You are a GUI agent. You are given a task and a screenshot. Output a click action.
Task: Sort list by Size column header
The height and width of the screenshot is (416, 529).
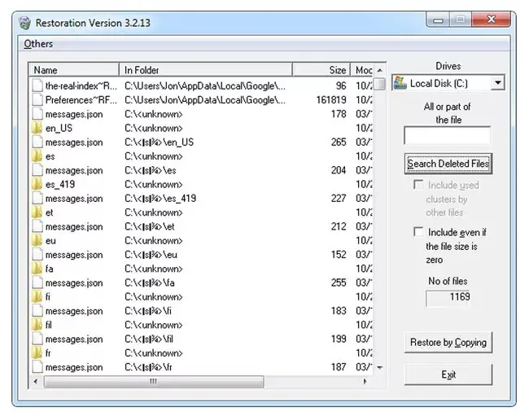coord(321,70)
